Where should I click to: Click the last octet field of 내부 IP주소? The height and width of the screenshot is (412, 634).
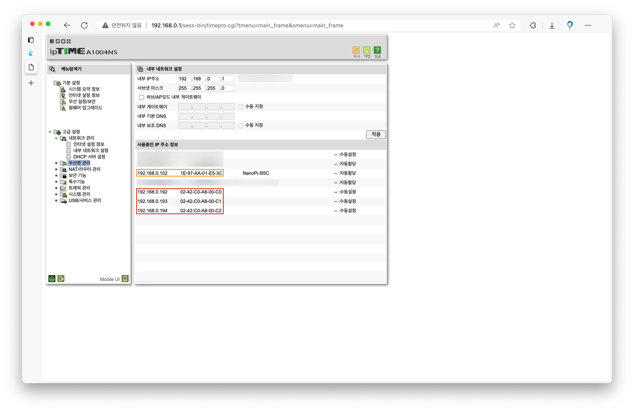click(x=228, y=79)
